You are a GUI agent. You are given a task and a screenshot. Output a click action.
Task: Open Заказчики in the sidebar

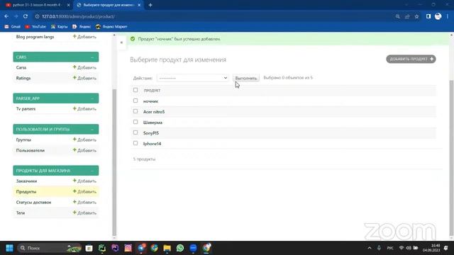click(26, 181)
